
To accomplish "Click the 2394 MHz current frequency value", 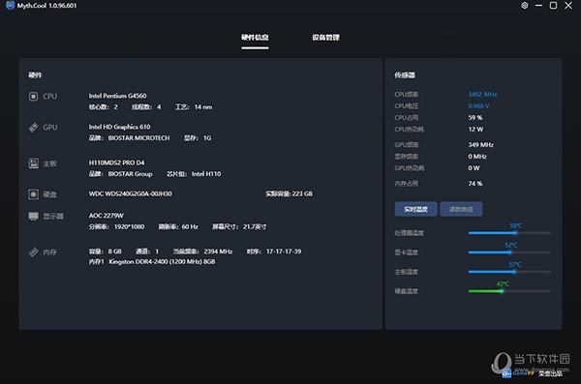I will [218, 251].
